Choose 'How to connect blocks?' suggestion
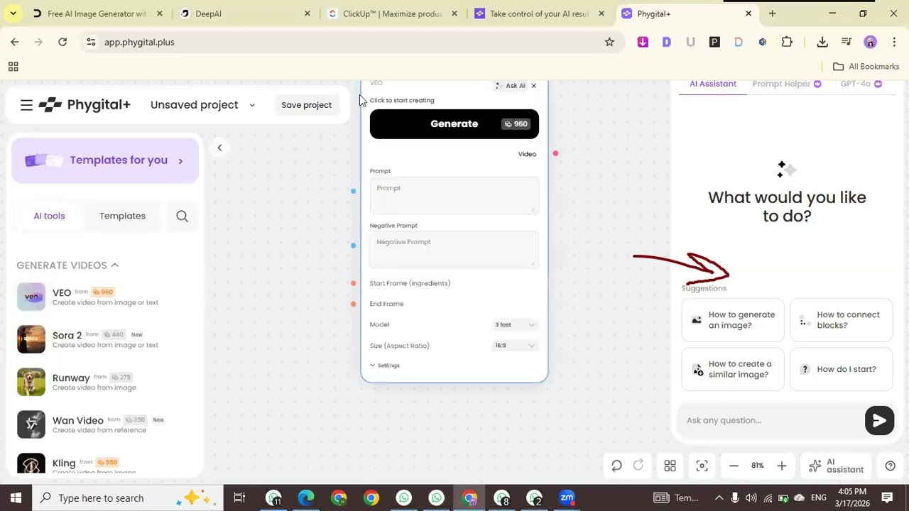The height and width of the screenshot is (511, 909). [842, 320]
